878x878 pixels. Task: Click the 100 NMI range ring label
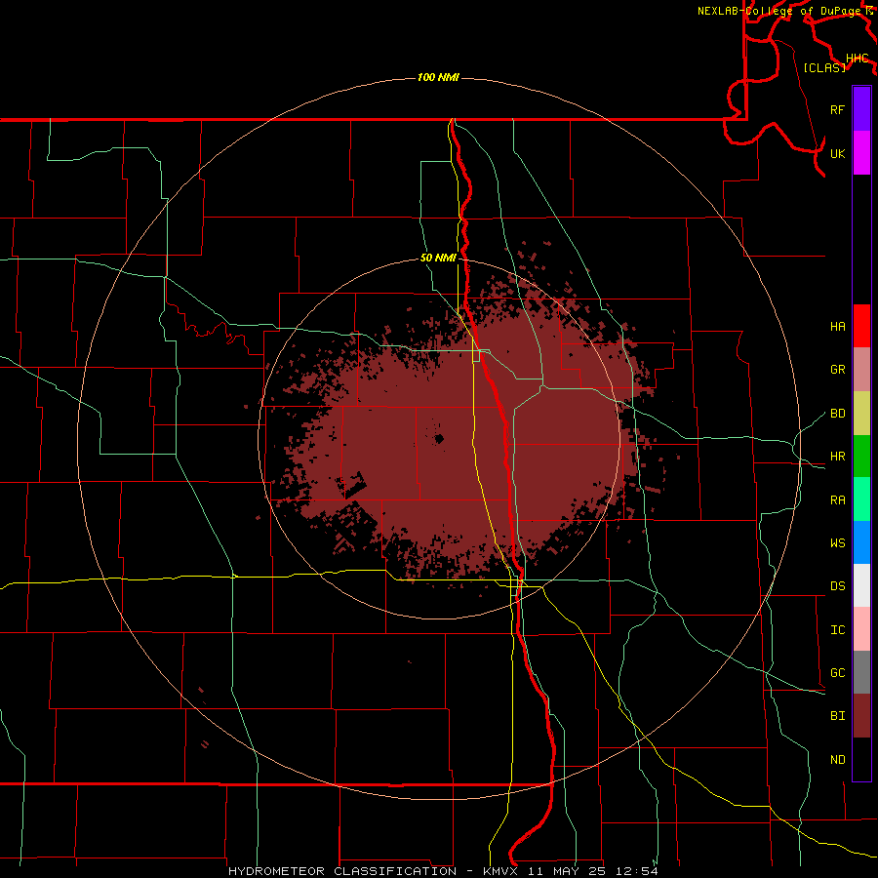438,77
